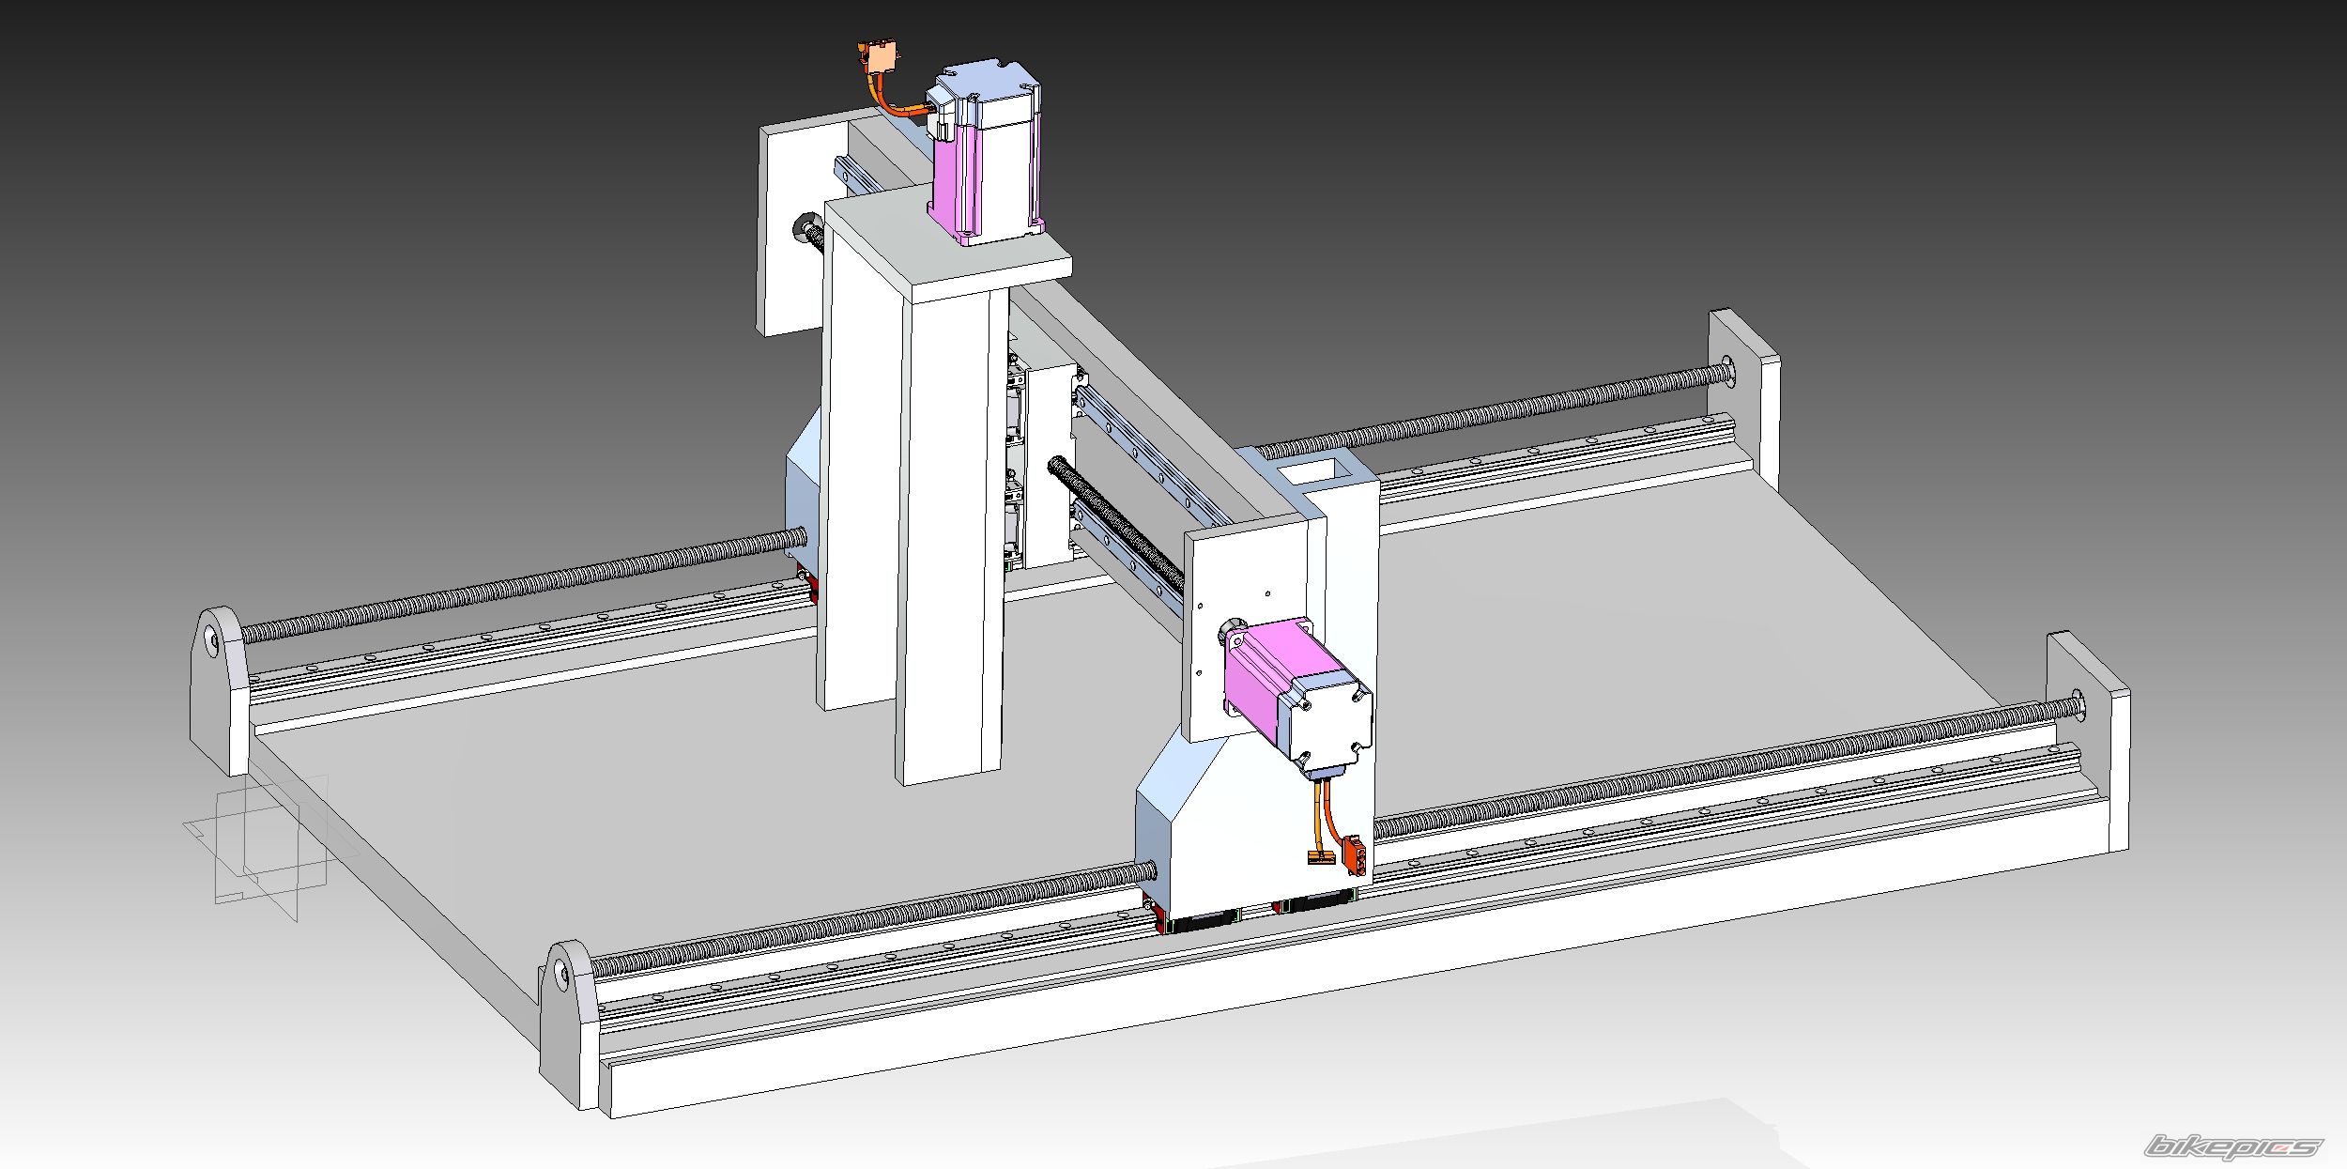Click the red connector below front motor
The width and height of the screenshot is (2347, 1169).
tap(1354, 856)
